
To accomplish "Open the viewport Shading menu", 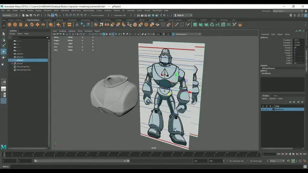I will click(x=63, y=31).
